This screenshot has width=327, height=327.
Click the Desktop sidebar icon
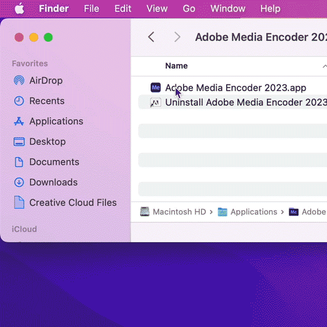click(x=19, y=141)
